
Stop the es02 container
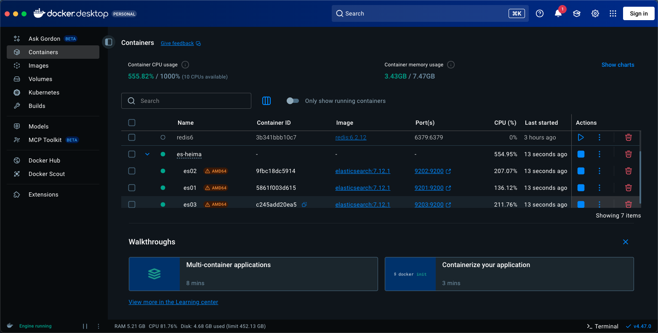(x=581, y=171)
